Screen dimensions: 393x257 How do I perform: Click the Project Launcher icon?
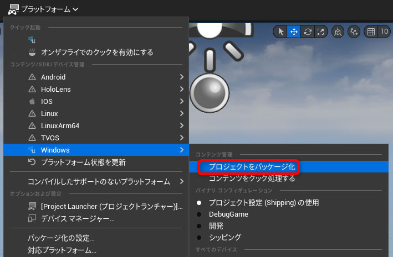(32, 207)
